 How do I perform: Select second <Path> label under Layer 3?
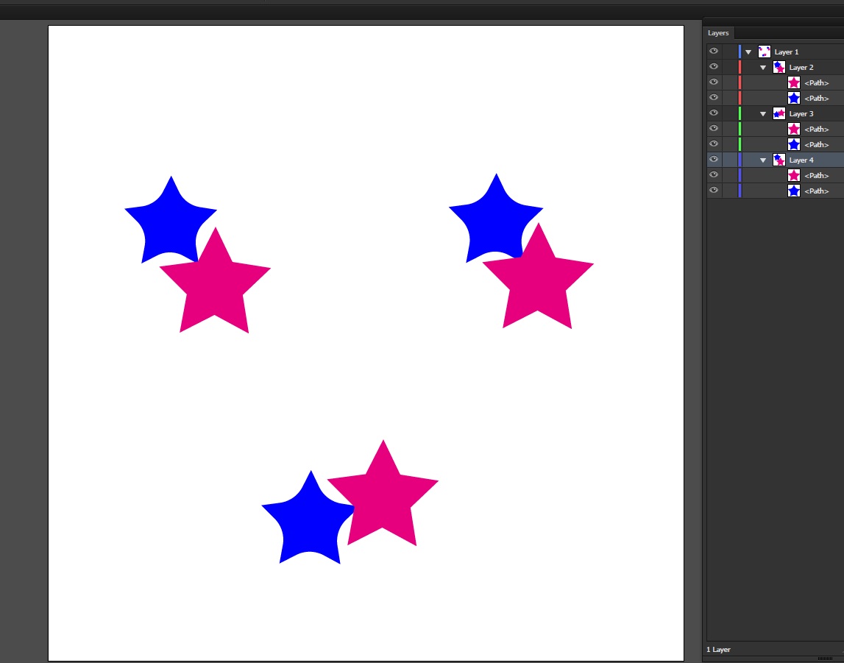click(817, 144)
